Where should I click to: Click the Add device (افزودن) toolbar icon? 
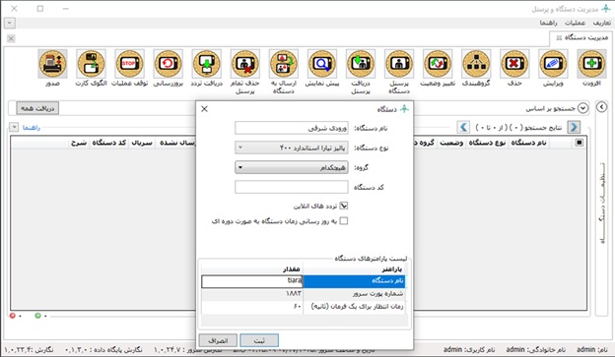(x=591, y=64)
